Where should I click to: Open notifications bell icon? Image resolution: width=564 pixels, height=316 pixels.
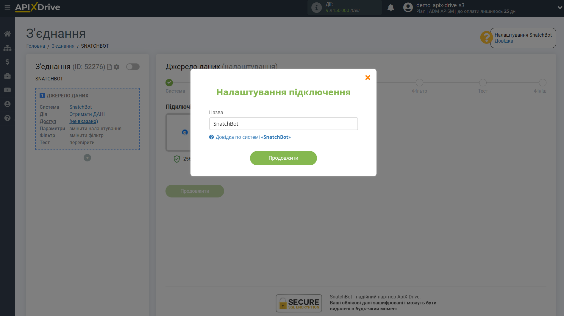coord(390,8)
